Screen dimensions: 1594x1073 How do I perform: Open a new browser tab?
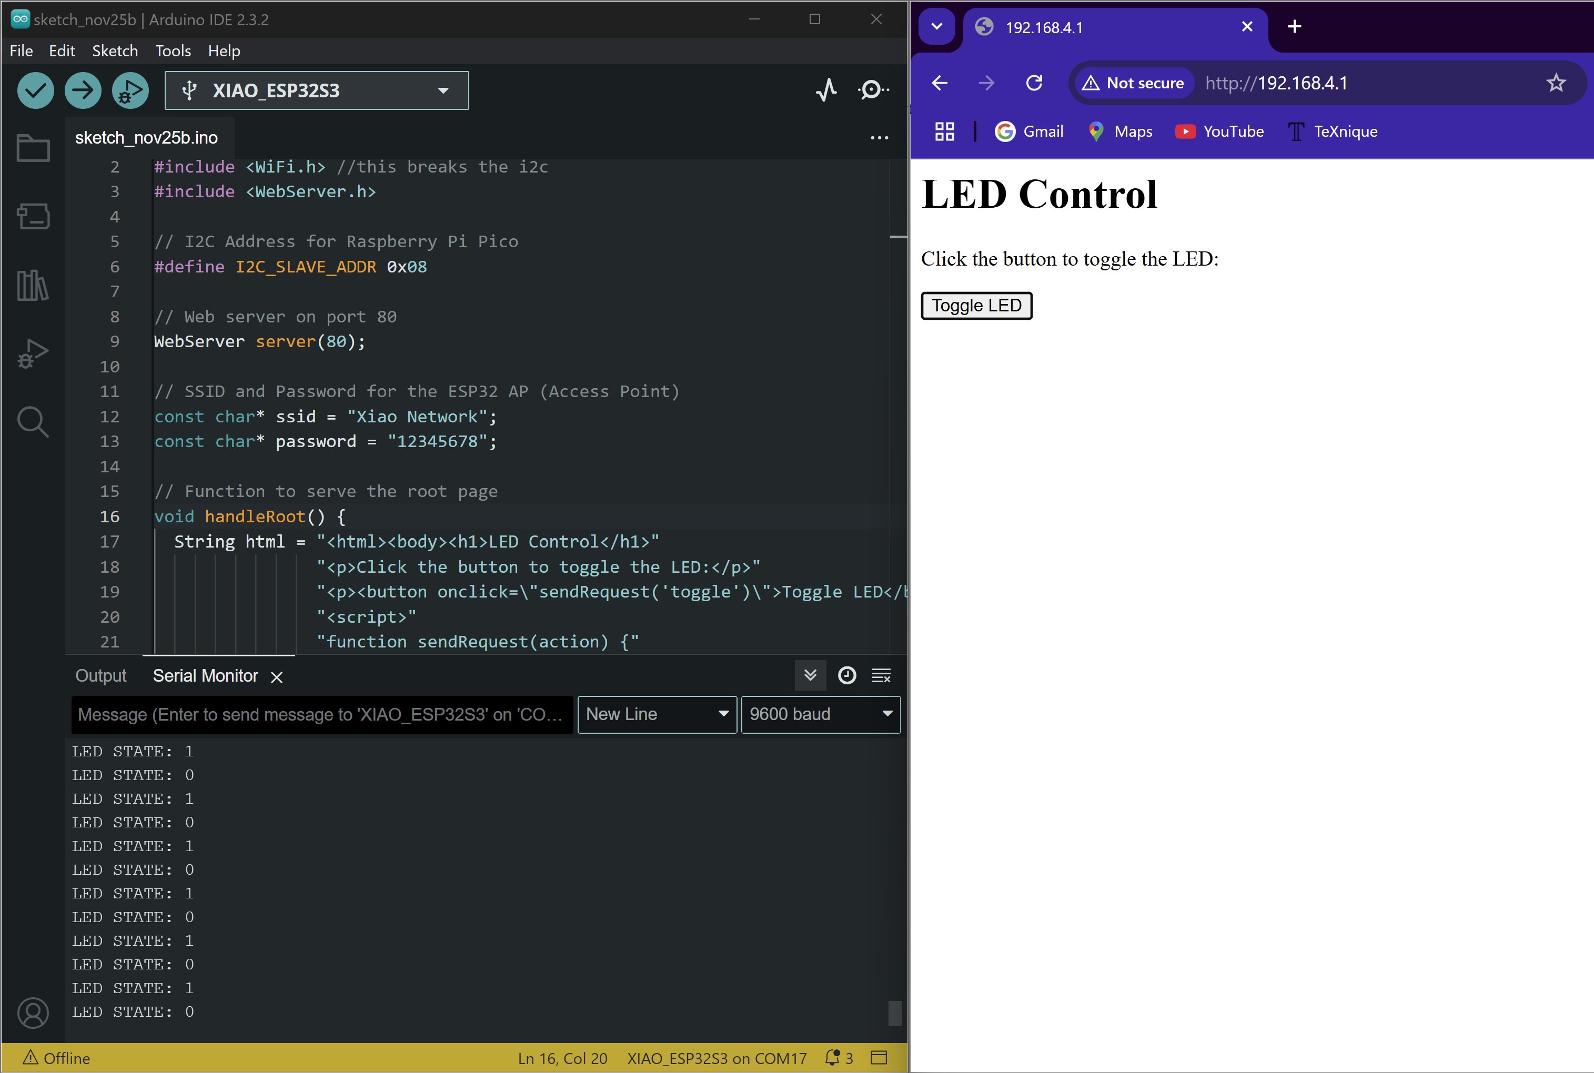1294,27
